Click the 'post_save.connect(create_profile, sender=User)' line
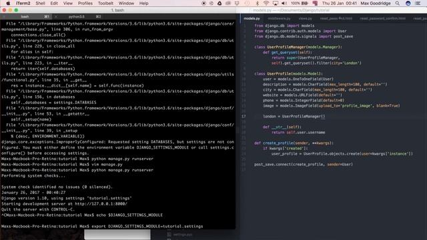Image resolution: width=427 pixels, height=240 pixels. coord(304,165)
